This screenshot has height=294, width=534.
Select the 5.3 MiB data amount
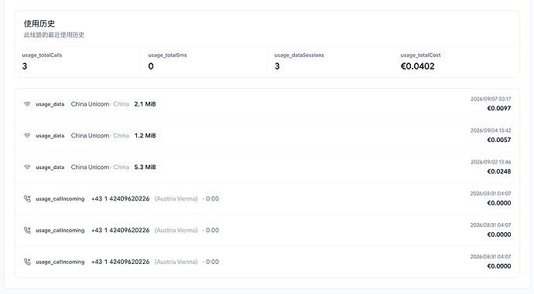(x=145, y=167)
